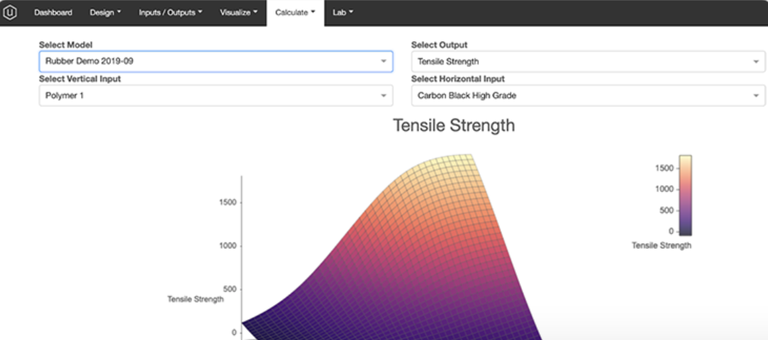Click the Uncountable logo icon
Viewport: 768px width, 340px height.
point(11,13)
